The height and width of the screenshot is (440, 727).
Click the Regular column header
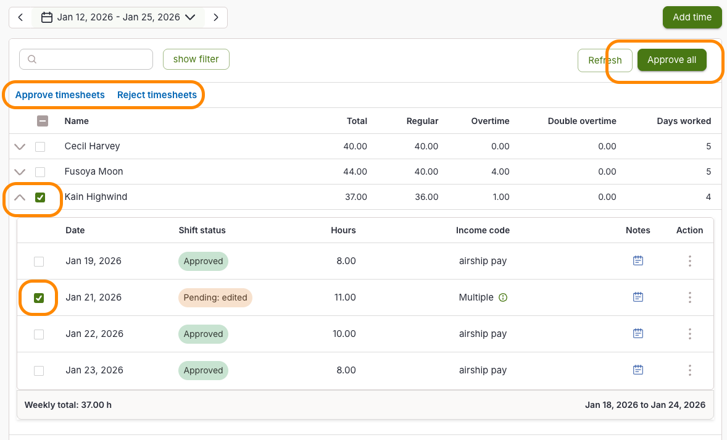pyautogui.click(x=422, y=121)
